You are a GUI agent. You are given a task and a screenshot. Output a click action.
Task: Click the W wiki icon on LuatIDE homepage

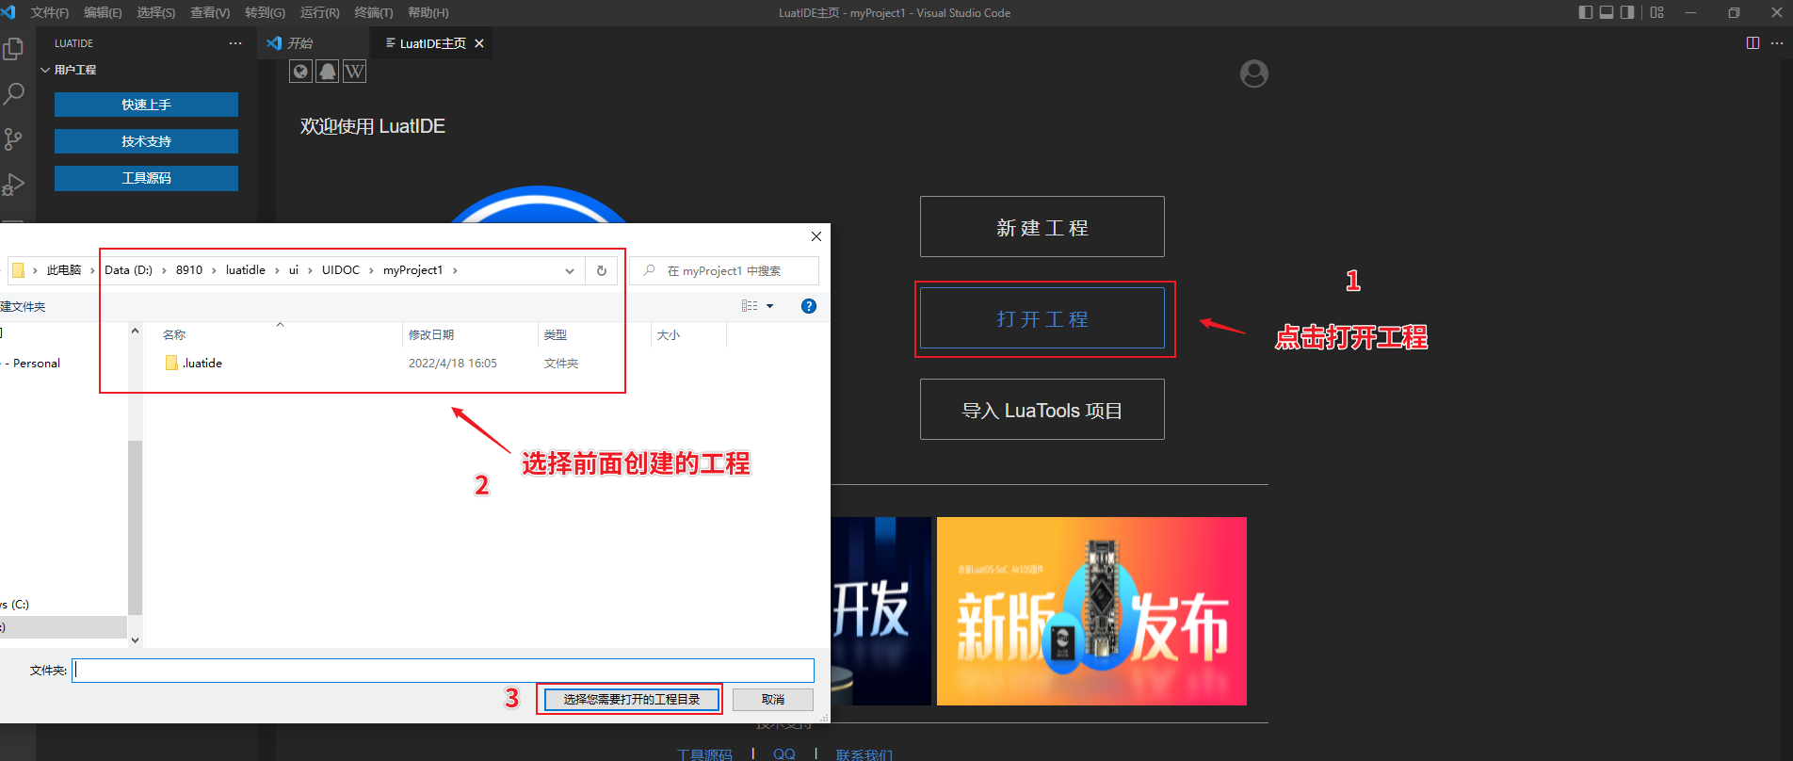click(354, 72)
